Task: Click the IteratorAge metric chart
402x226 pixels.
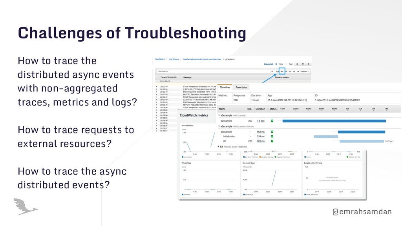Action: pyautogui.click(x=271, y=179)
